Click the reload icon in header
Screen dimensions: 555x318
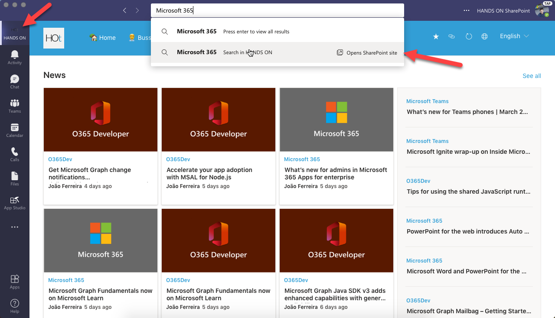pyautogui.click(x=469, y=37)
